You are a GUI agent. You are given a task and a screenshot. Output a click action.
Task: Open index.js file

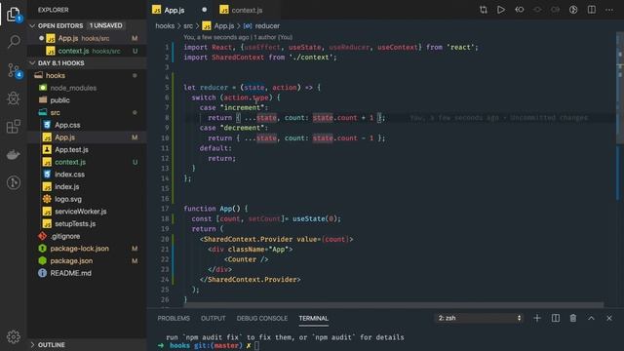point(87,186)
